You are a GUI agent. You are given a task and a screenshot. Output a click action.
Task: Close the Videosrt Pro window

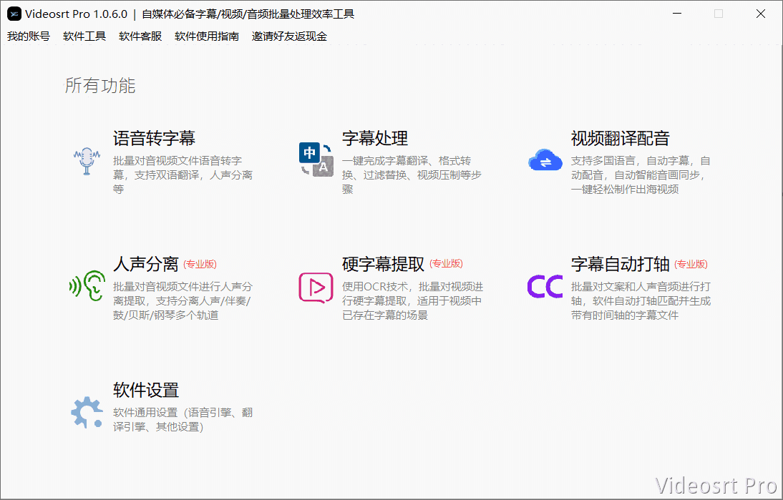coord(761,14)
